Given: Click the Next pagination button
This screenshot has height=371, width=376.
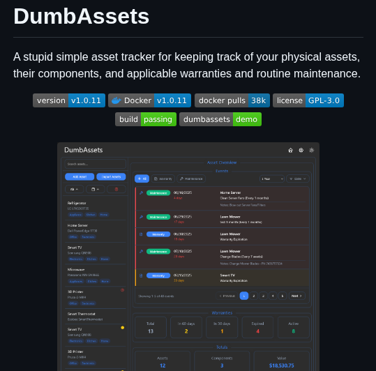Looking at the screenshot, I should pos(297,296).
